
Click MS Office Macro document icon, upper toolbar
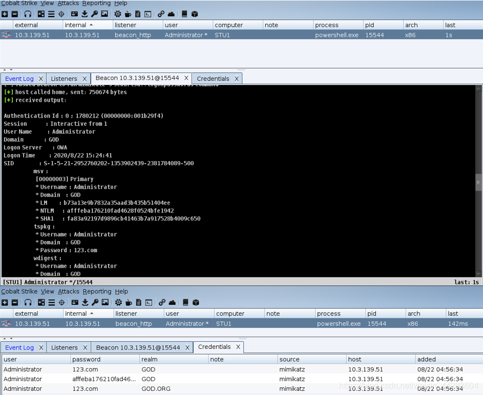coord(138,14)
